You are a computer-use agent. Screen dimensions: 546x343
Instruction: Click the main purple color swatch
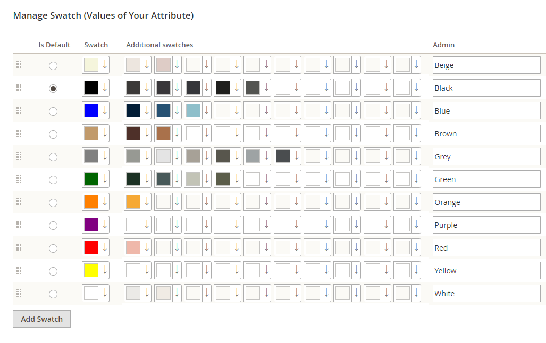(x=91, y=225)
